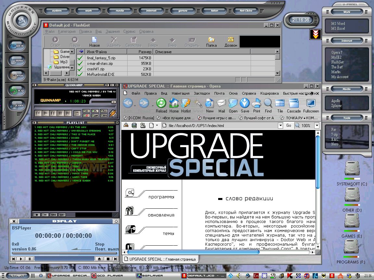Click the Home icon in Opera
This screenshot has width=374, height=280.
click(x=174, y=103)
